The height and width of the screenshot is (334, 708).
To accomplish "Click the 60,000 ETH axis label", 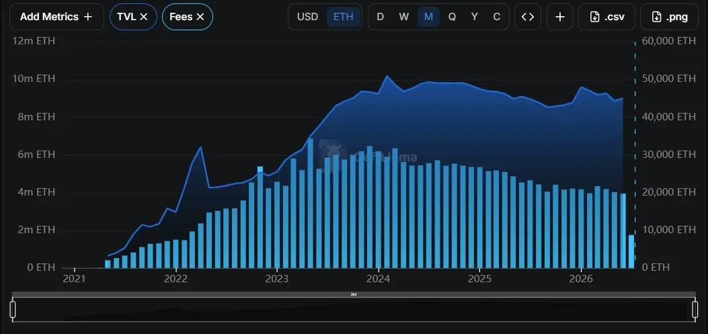I will point(669,41).
